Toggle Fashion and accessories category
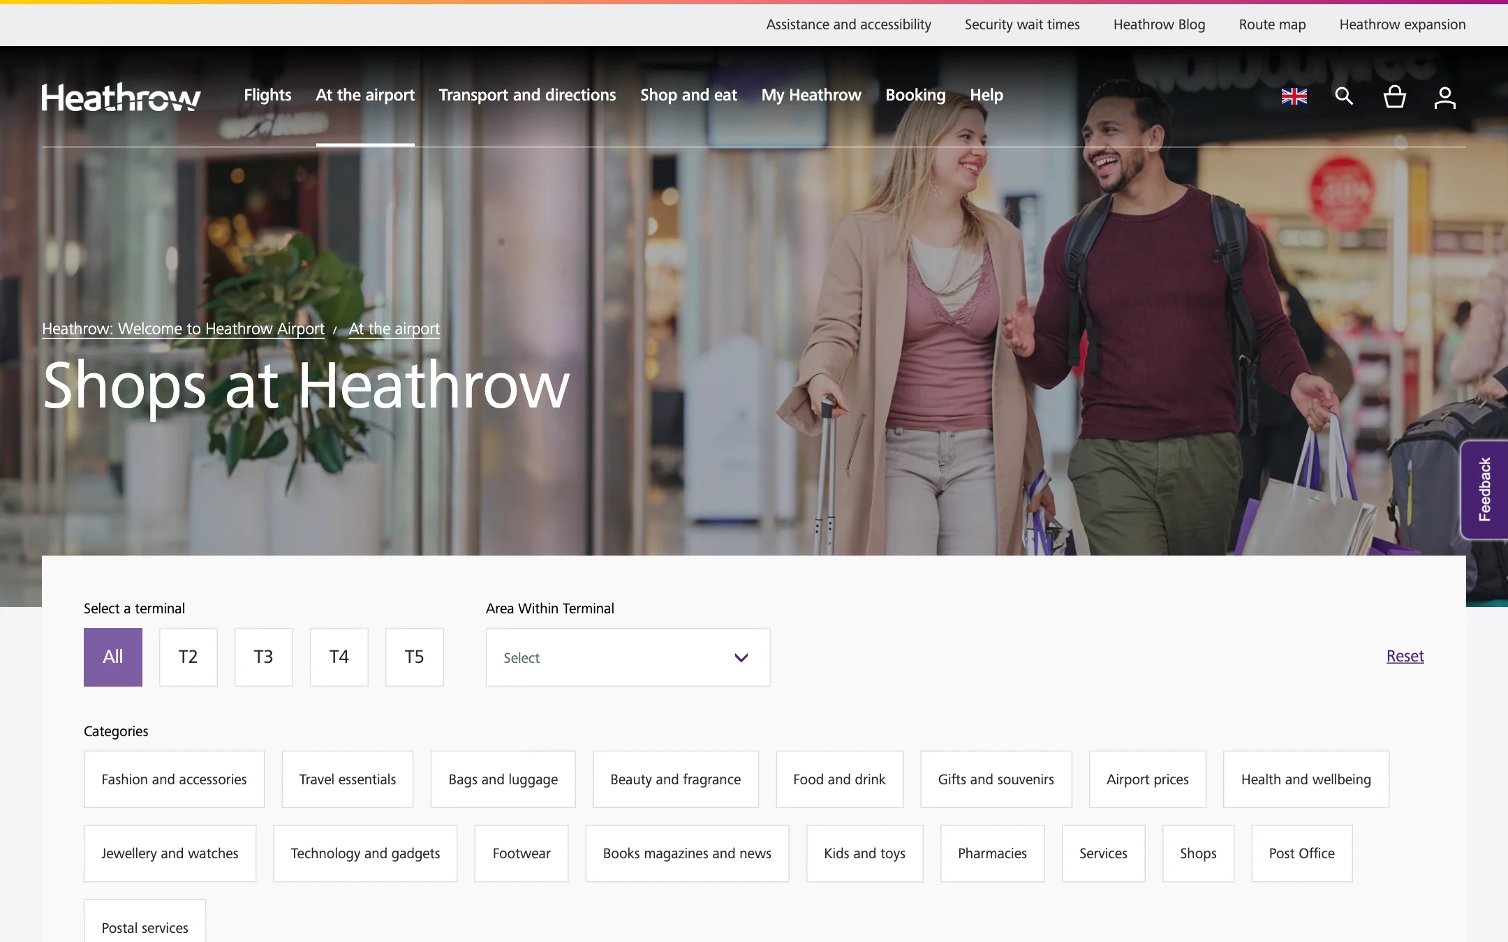 point(174,779)
